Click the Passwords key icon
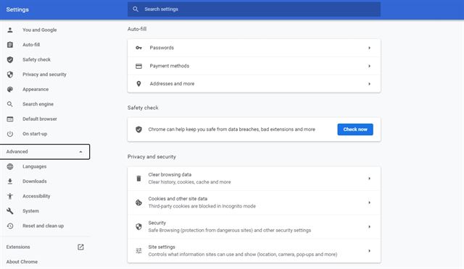Viewport: 464px width, 269px height. point(138,48)
